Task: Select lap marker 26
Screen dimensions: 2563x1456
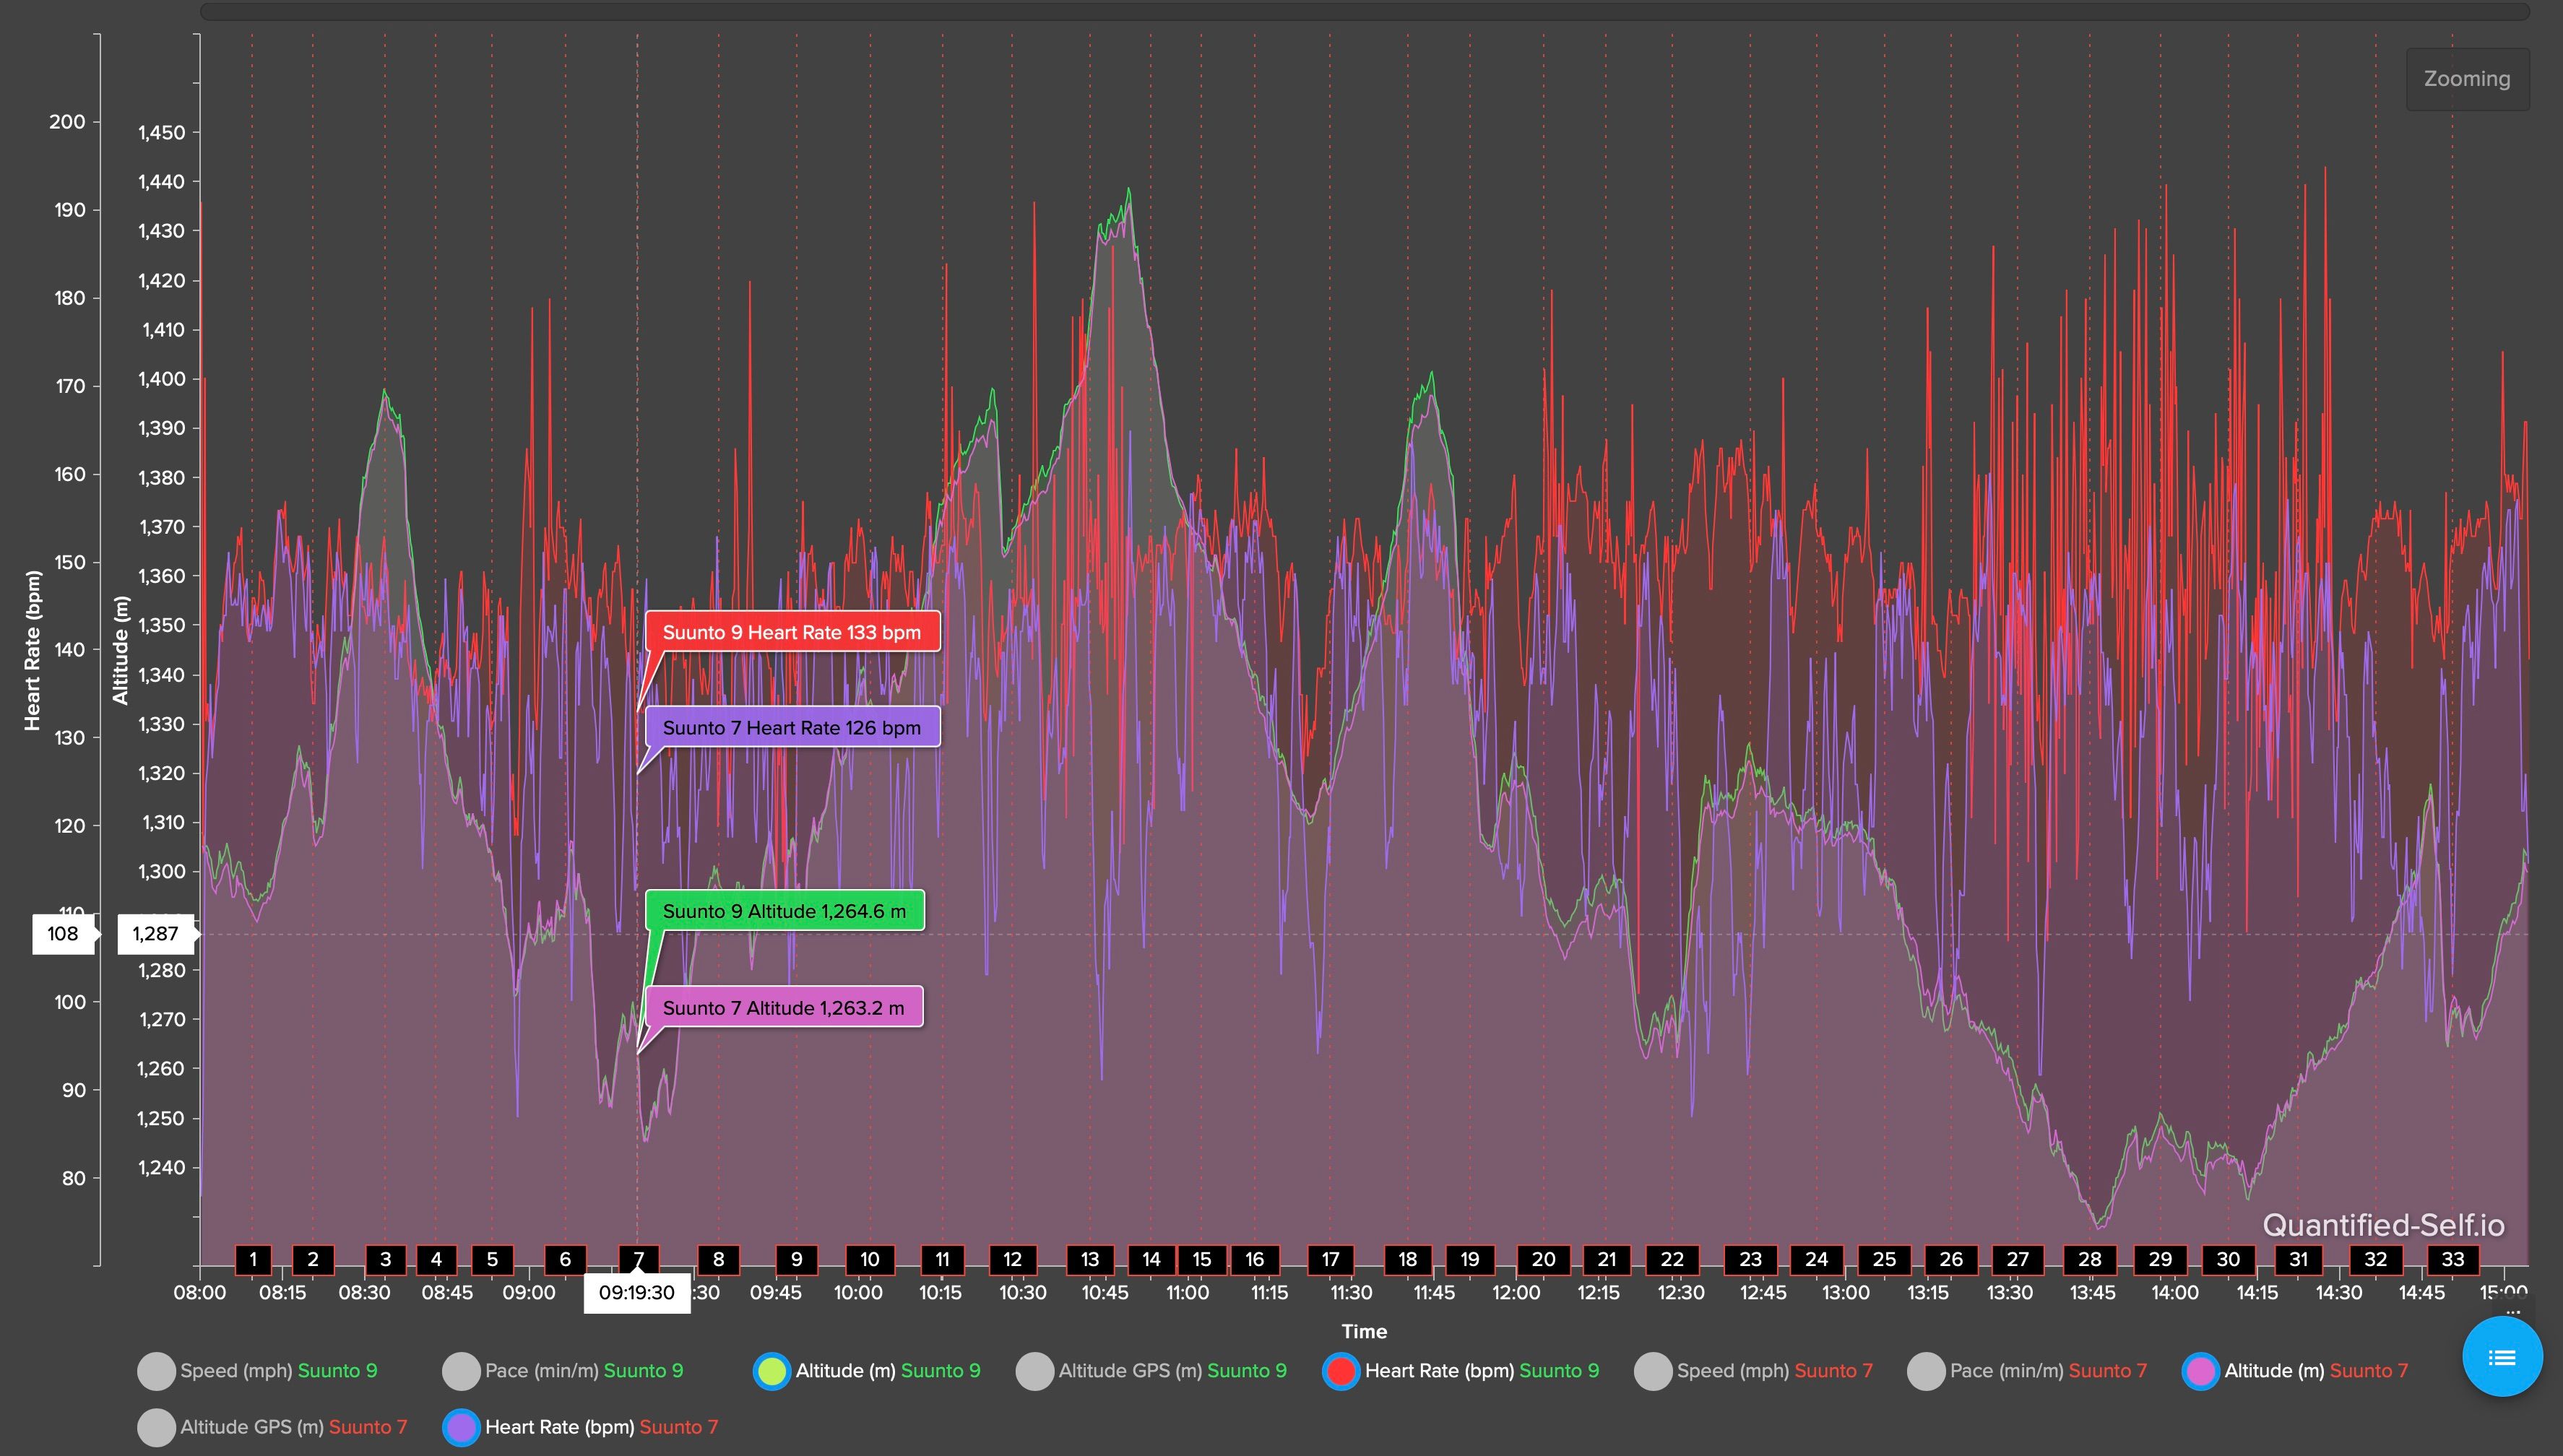Action: tap(1951, 1260)
